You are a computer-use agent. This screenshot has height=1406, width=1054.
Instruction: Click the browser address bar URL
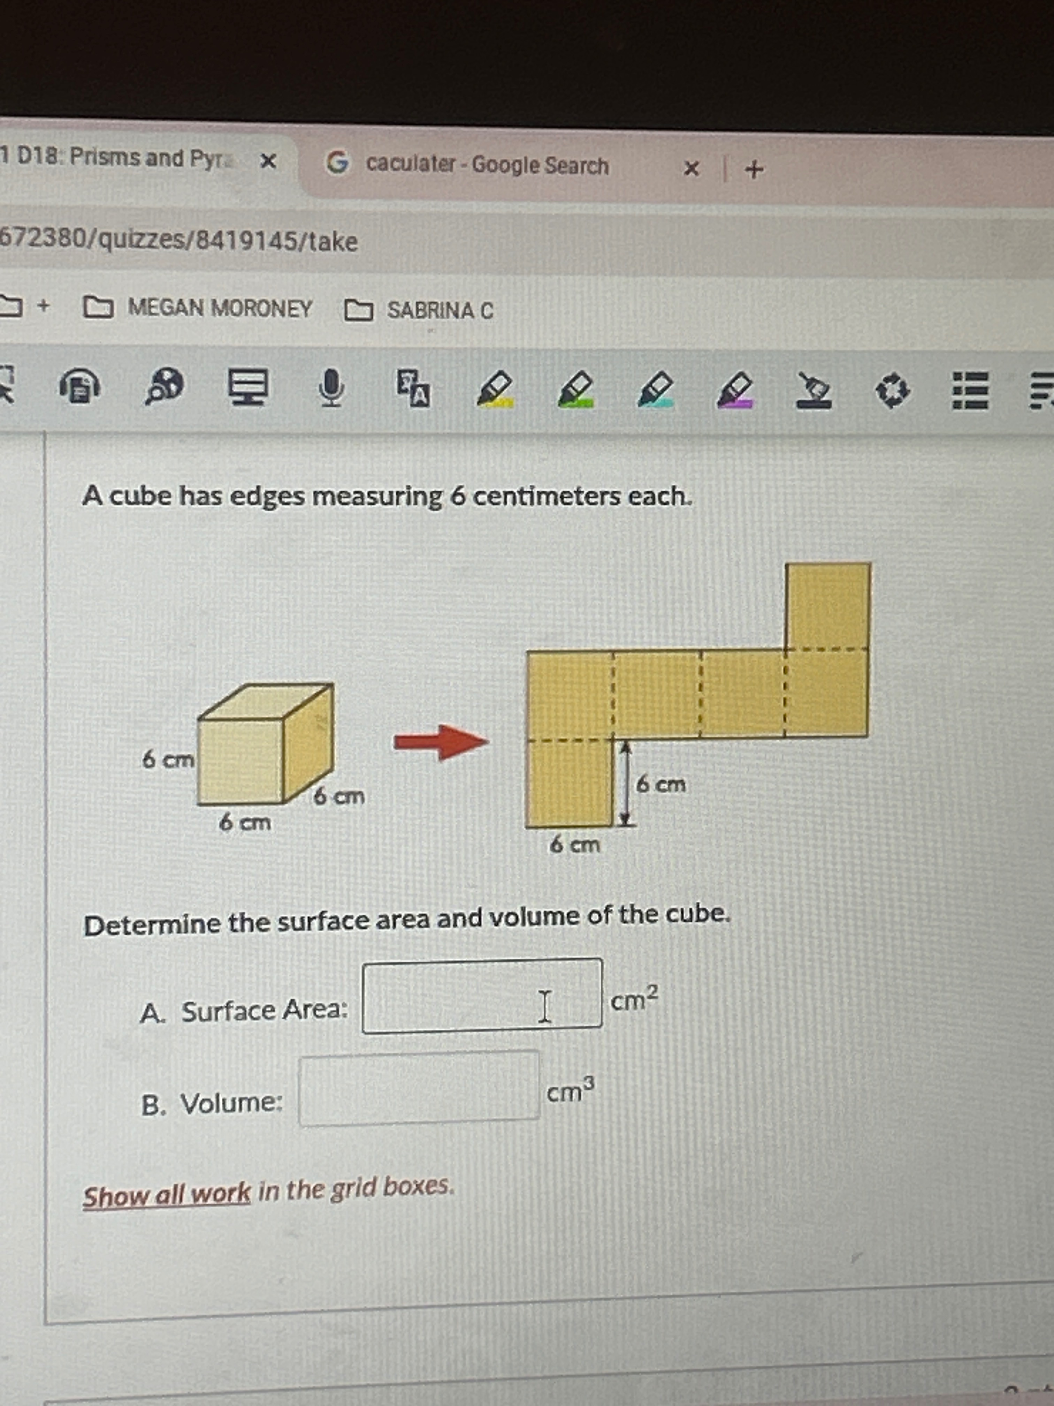(178, 240)
